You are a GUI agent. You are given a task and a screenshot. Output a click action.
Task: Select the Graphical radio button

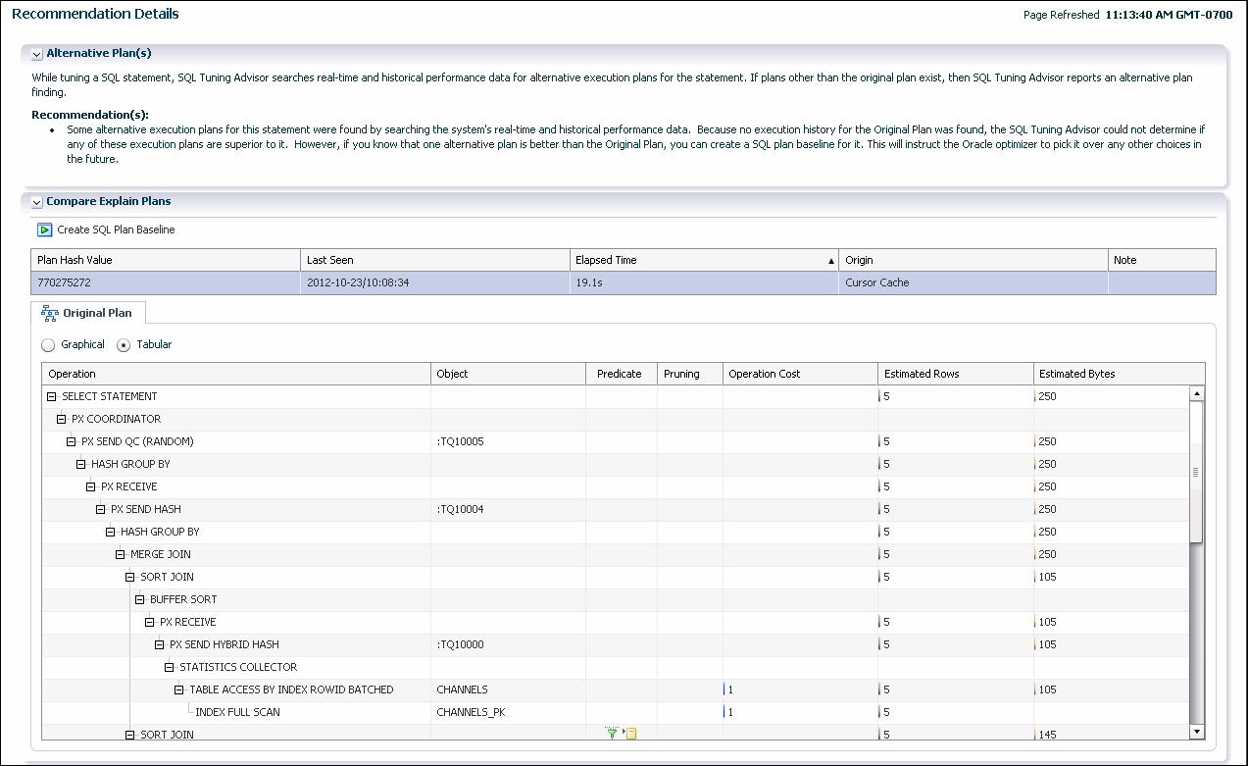[x=48, y=344]
